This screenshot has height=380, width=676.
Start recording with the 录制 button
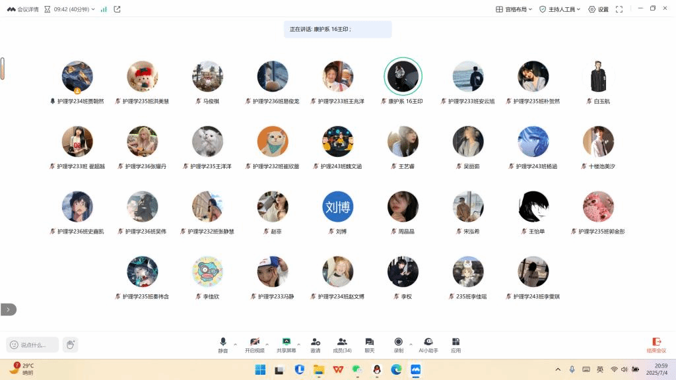(398, 344)
